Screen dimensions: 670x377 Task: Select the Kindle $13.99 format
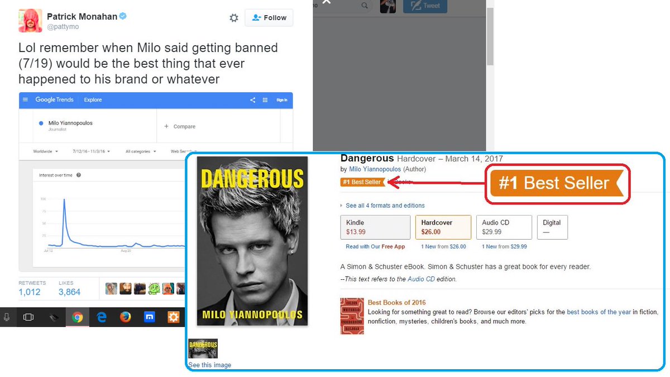pyautogui.click(x=375, y=227)
